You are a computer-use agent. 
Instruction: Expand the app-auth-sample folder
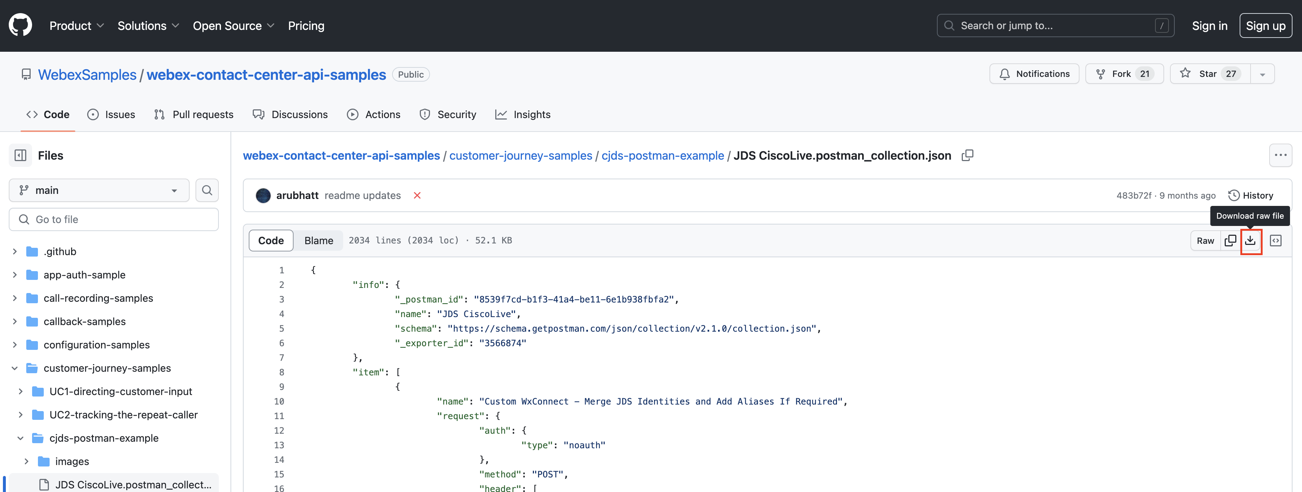[x=15, y=275]
